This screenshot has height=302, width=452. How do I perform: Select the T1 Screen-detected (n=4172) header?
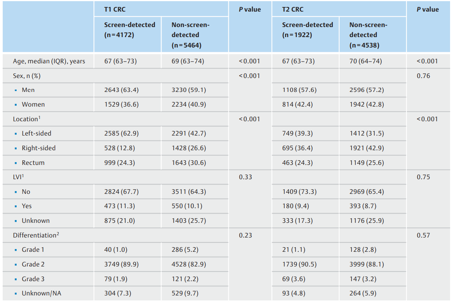[x=129, y=30]
